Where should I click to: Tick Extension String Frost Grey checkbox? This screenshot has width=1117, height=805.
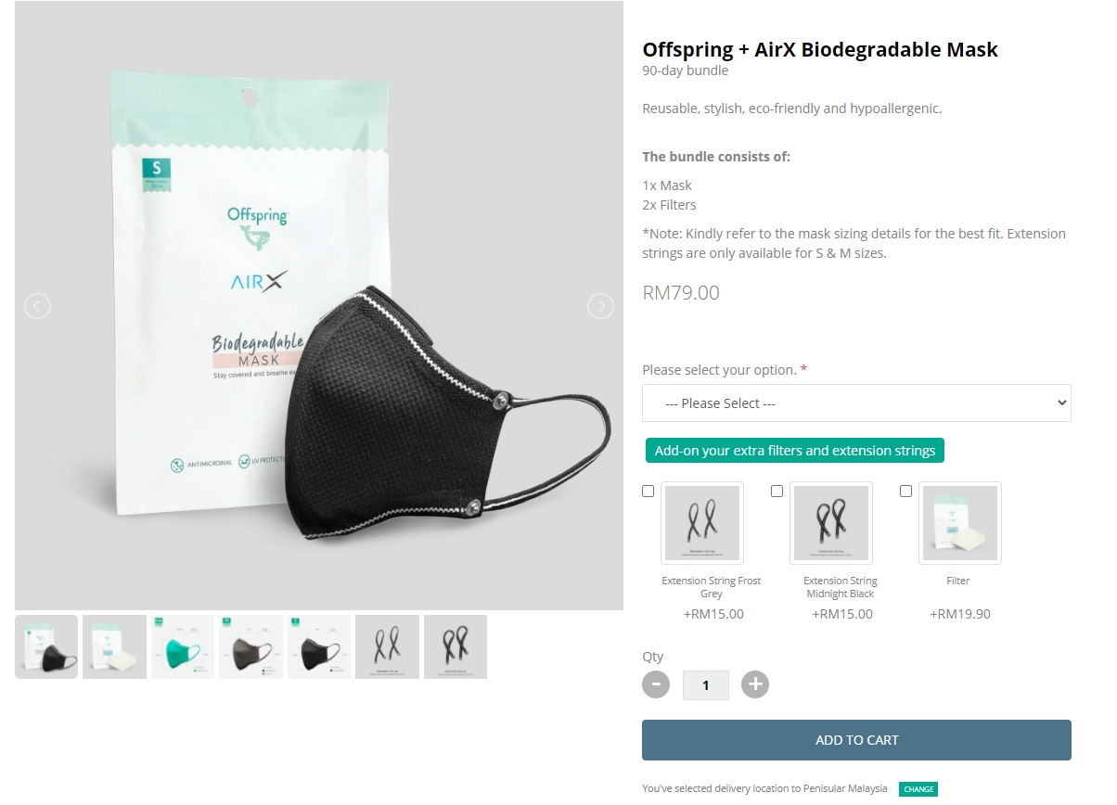(648, 492)
